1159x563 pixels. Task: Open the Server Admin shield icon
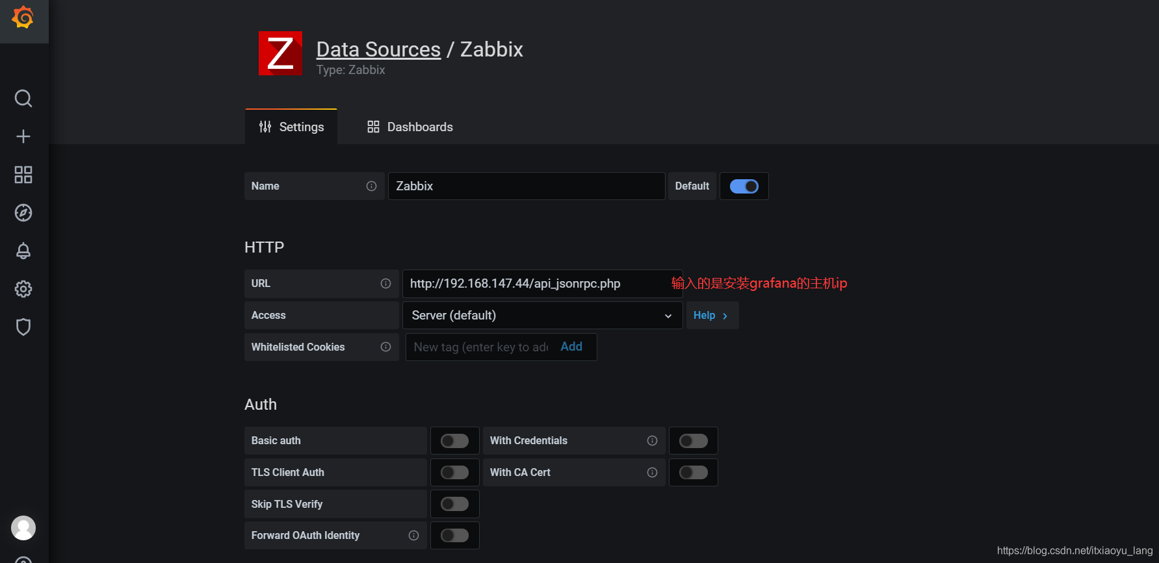(x=23, y=327)
